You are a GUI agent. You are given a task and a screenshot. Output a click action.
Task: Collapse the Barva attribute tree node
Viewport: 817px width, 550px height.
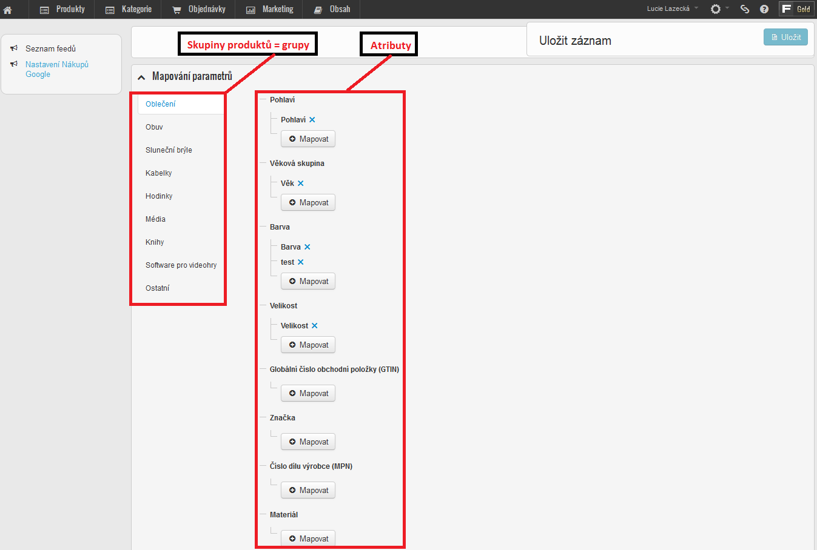coord(263,227)
